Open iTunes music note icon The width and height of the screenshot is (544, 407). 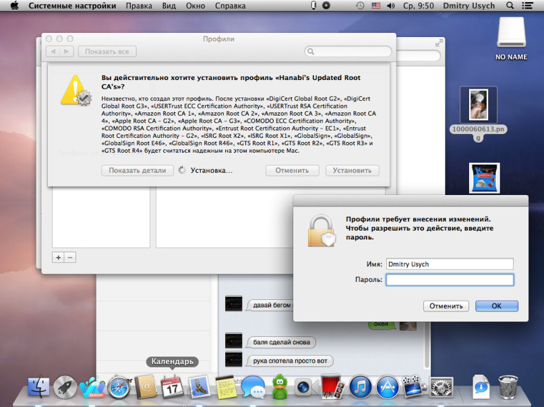(360, 387)
